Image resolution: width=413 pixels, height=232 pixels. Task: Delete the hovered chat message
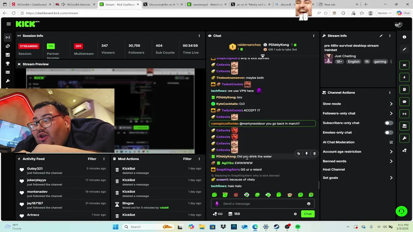tap(315, 154)
